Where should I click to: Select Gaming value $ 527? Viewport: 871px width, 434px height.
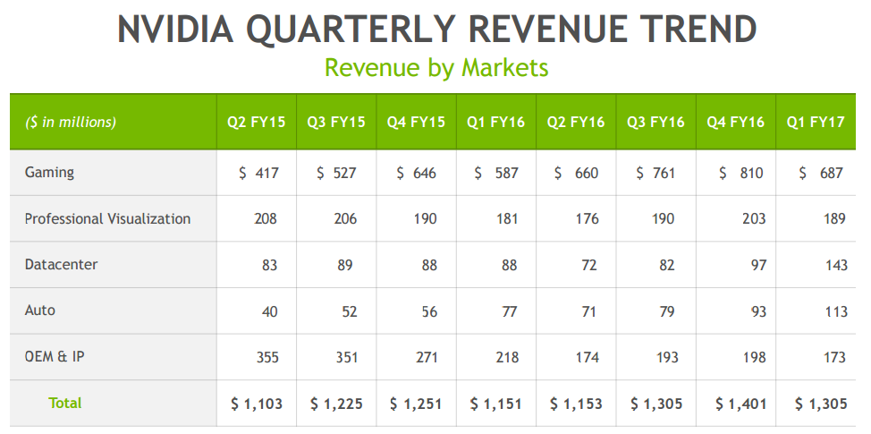(336, 174)
